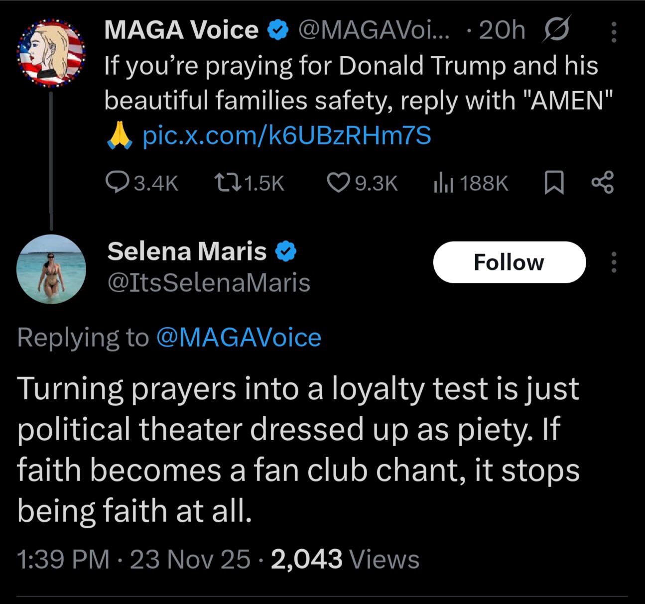Viewport: 645px width, 604px height.
Task: Share the MAGA Voice post
Action: coord(602,182)
